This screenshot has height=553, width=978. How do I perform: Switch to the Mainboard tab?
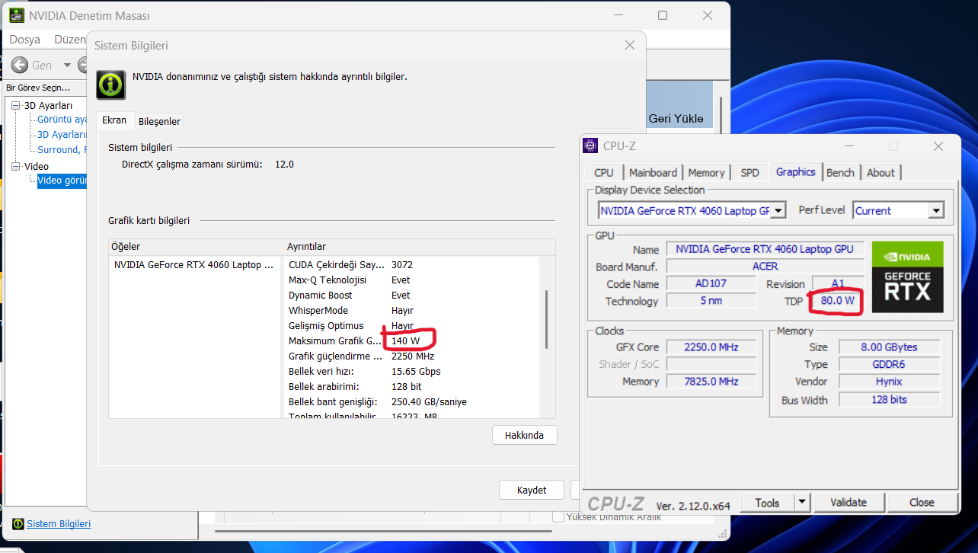pyautogui.click(x=654, y=173)
